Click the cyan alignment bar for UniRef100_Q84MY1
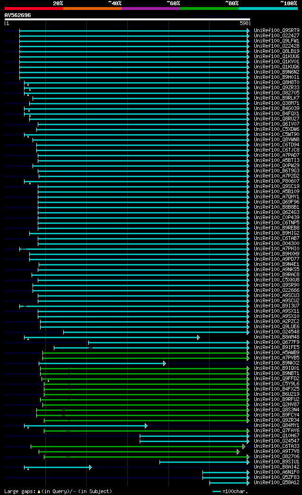The height and width of the screenshot is (495, 302). (86, 426)
